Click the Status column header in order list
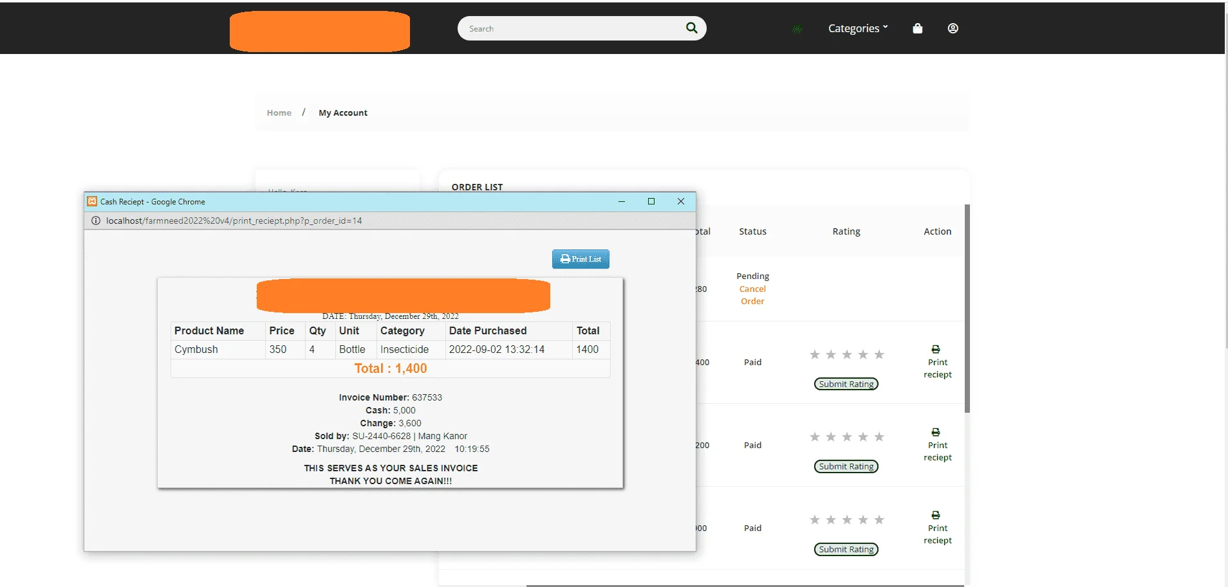1228x587 pixels. point(752,231)
